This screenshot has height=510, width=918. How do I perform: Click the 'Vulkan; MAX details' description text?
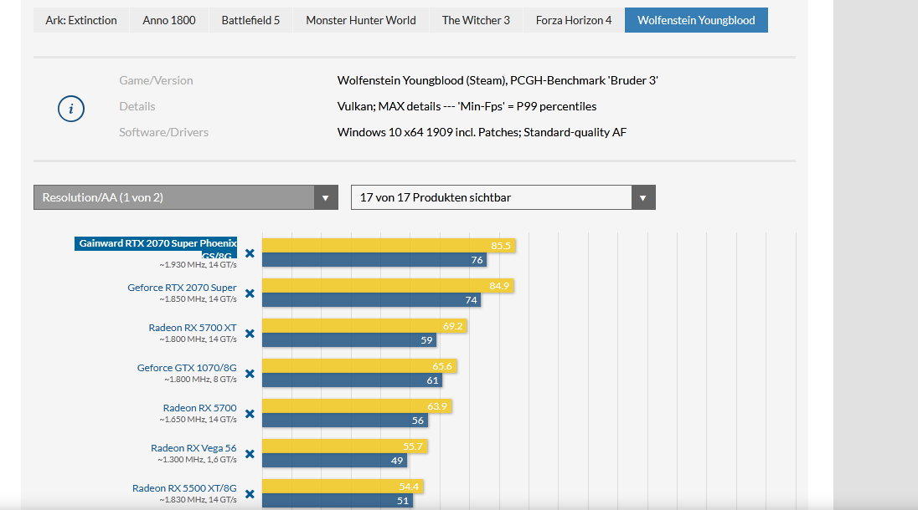[467, 106]
